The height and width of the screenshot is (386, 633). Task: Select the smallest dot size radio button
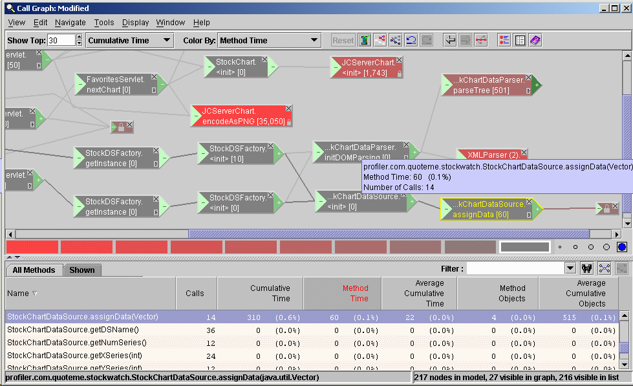tap(560, 247)
